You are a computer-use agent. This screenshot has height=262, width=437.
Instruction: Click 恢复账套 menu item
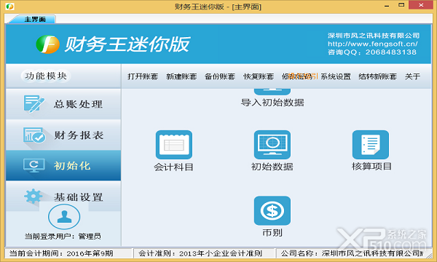click(x=259, y=76)
